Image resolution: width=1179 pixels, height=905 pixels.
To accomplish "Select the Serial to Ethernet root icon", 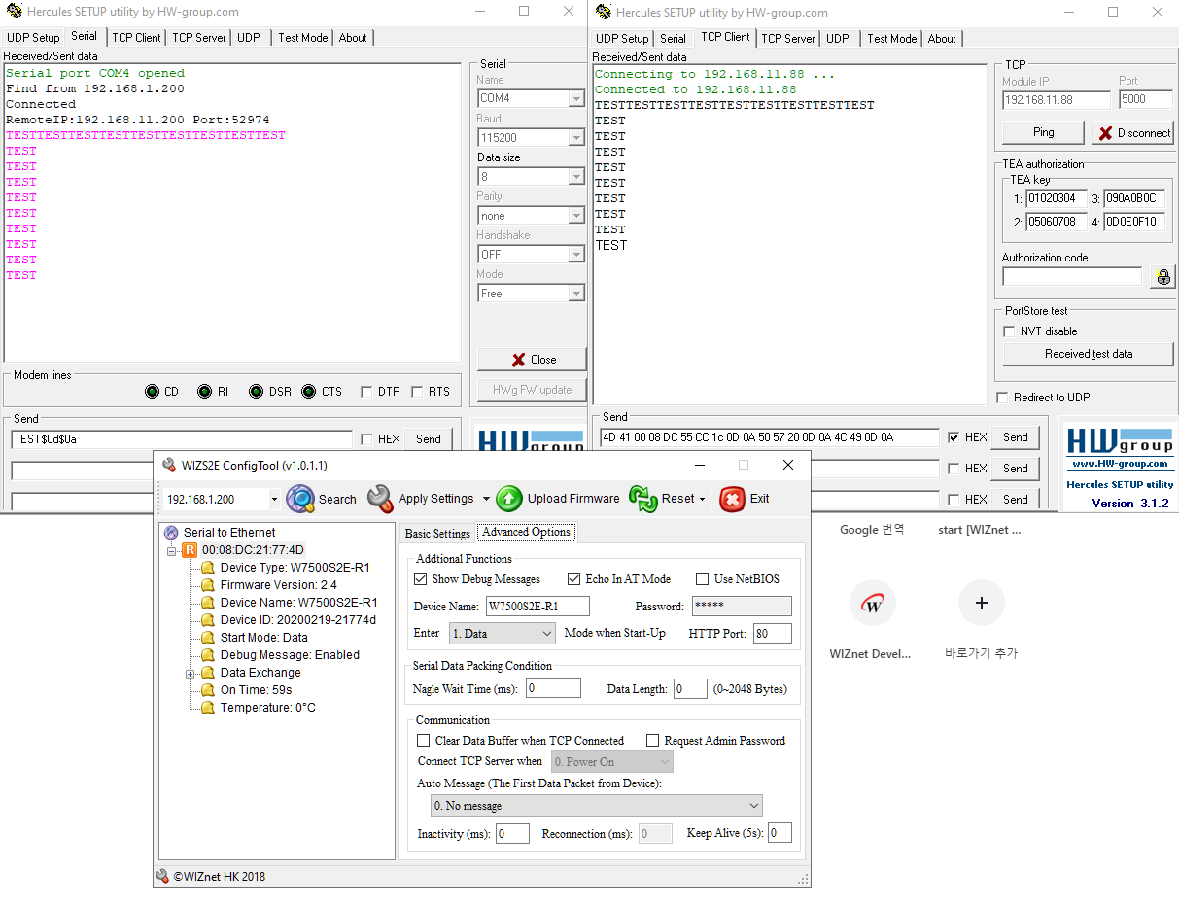I will [172, 533].
